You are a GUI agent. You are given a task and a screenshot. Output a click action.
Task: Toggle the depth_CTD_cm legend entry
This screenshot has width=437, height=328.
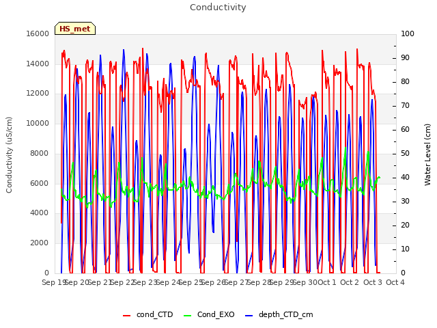279,314
